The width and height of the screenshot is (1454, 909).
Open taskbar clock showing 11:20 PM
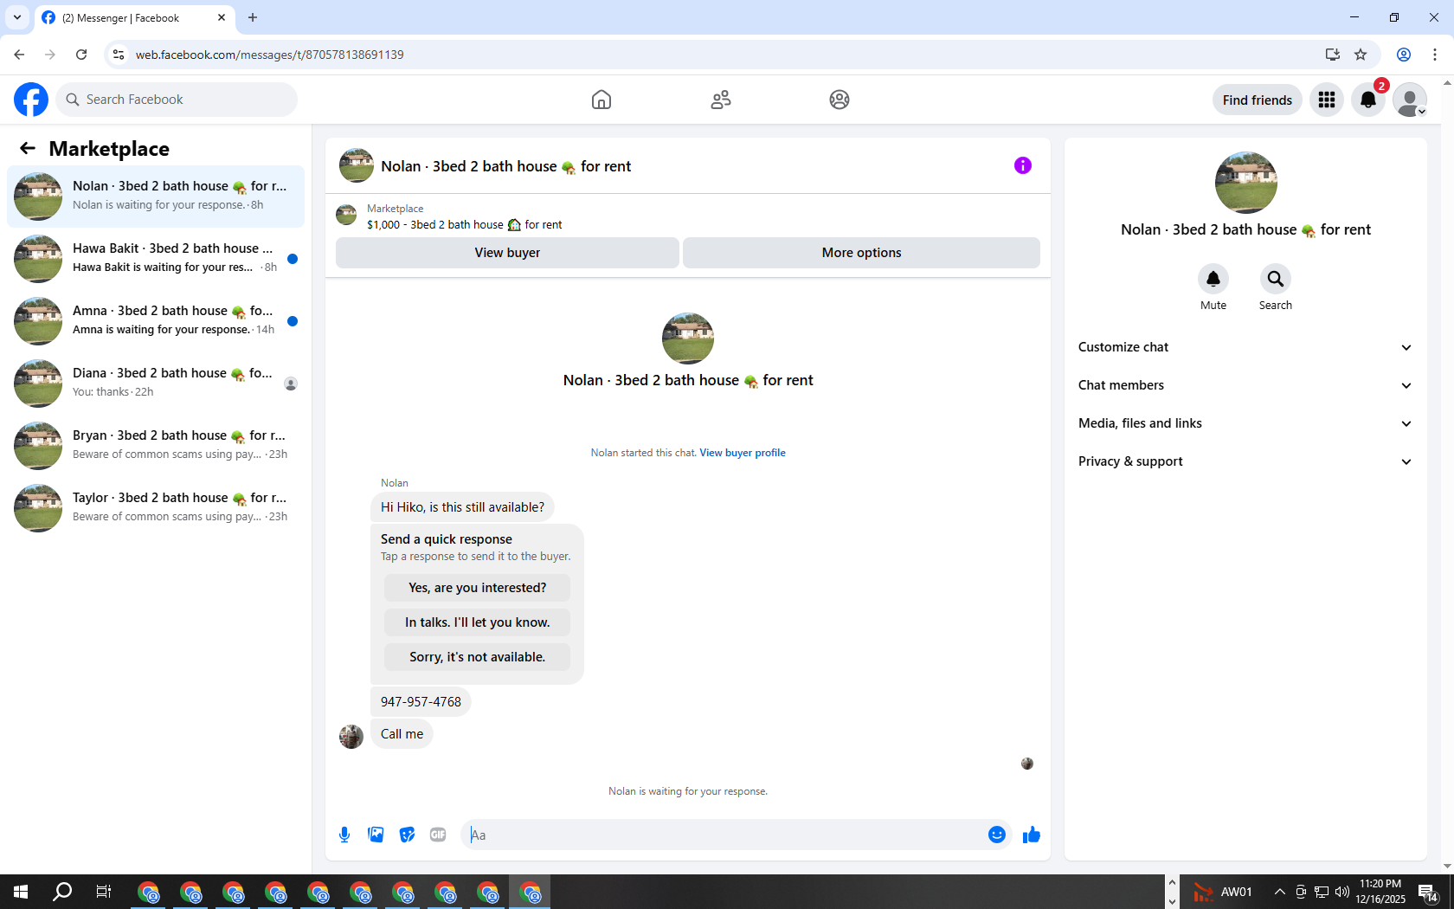[x=1380, y=892]
